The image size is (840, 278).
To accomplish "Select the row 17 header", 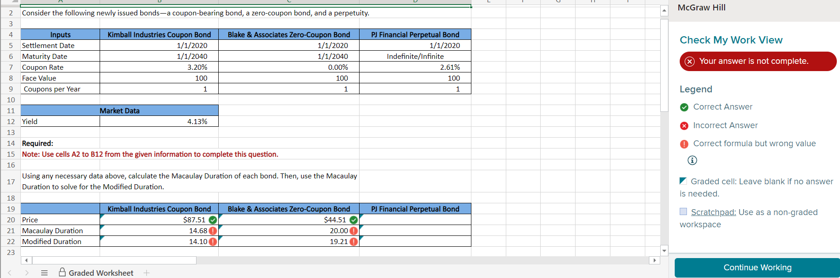I will pos(10,182).
